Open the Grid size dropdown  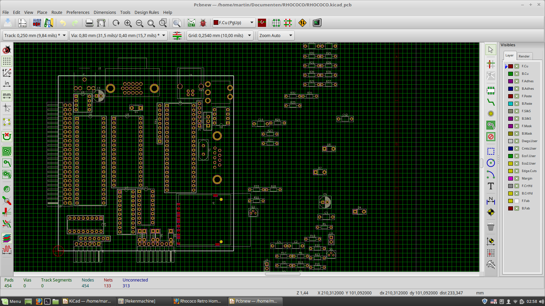click(x=220, y=35)
